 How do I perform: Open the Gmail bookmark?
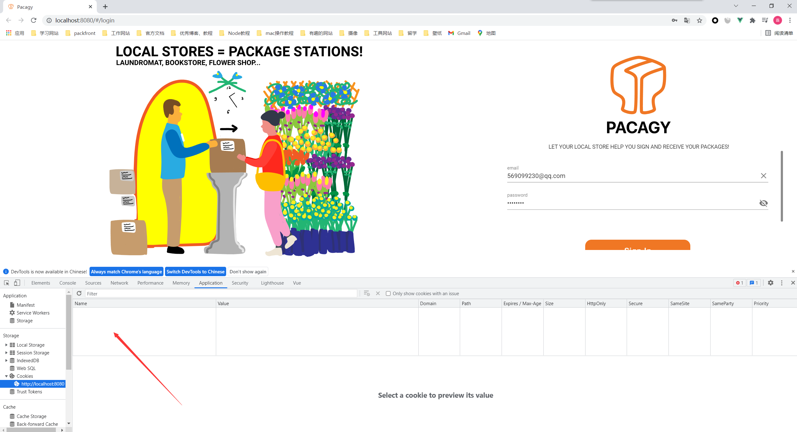click(459, 33)
